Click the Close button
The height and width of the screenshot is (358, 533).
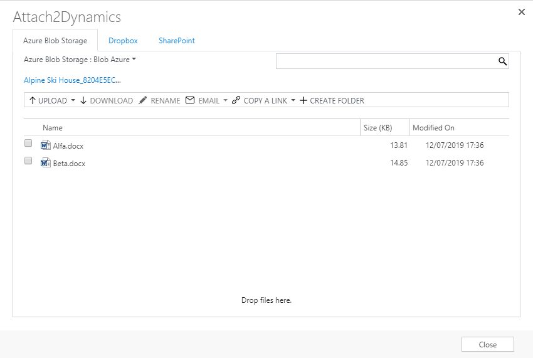pyautogui.click(x=488, y=344)
